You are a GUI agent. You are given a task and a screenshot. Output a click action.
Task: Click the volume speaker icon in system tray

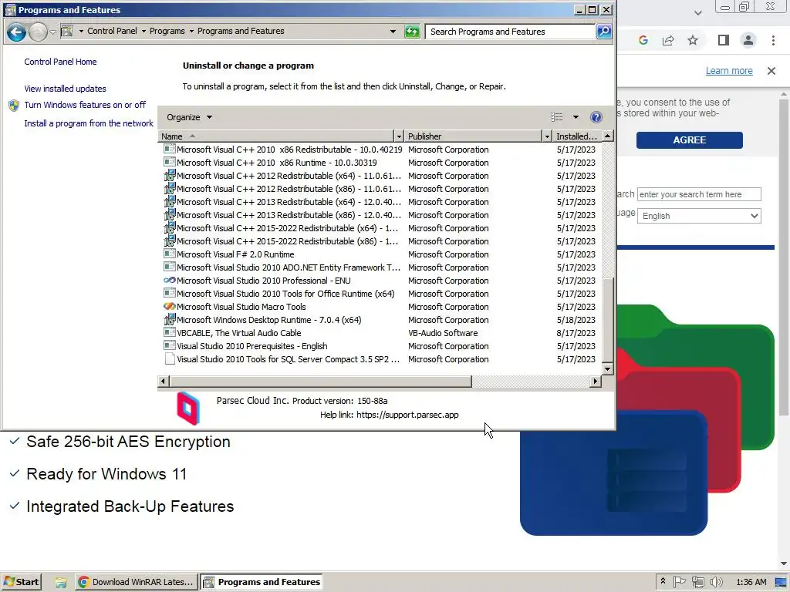716,582
